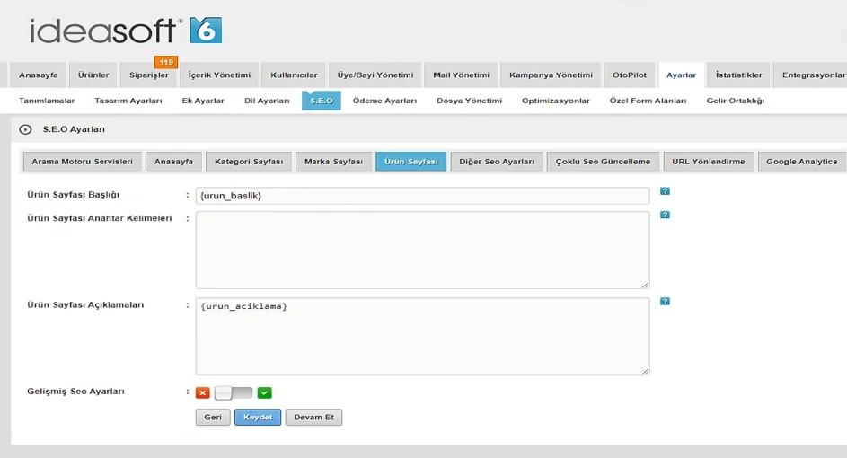Screen dimensions: 847x458
Task: Open the İstatistikler menu
Action: point(739,75)
